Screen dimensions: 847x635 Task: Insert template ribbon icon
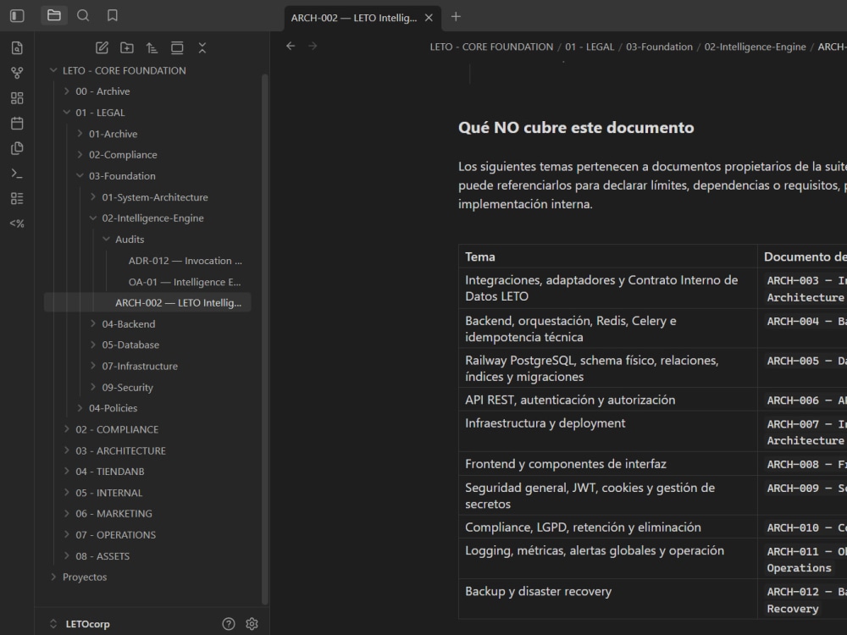(x=17, y=148)
